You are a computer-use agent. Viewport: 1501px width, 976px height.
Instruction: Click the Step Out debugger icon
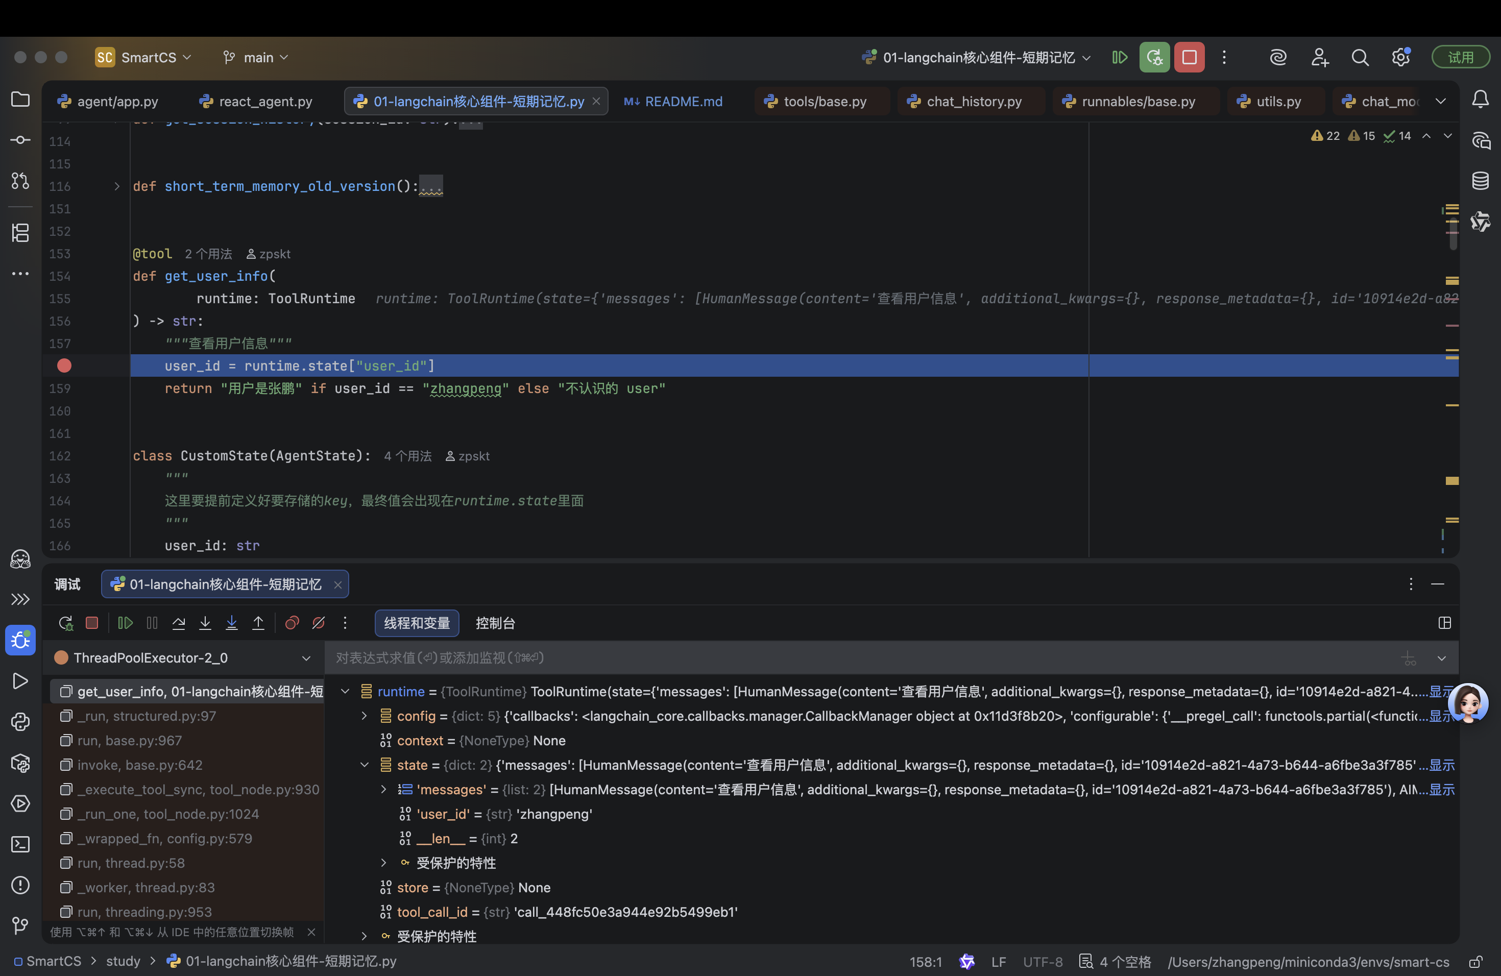click(x=258, y=623)
